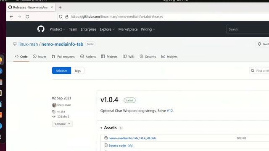The image size is (269, 151).
Task: Download Source code (zip)
Action: click(x=121, y=146)
